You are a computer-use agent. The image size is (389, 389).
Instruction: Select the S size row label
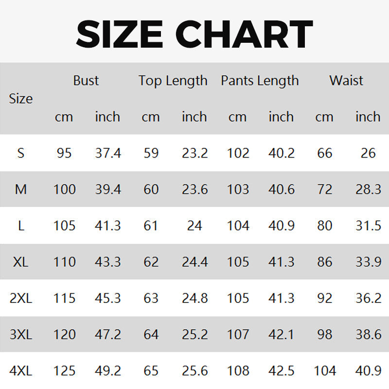(x=21, y=153)
